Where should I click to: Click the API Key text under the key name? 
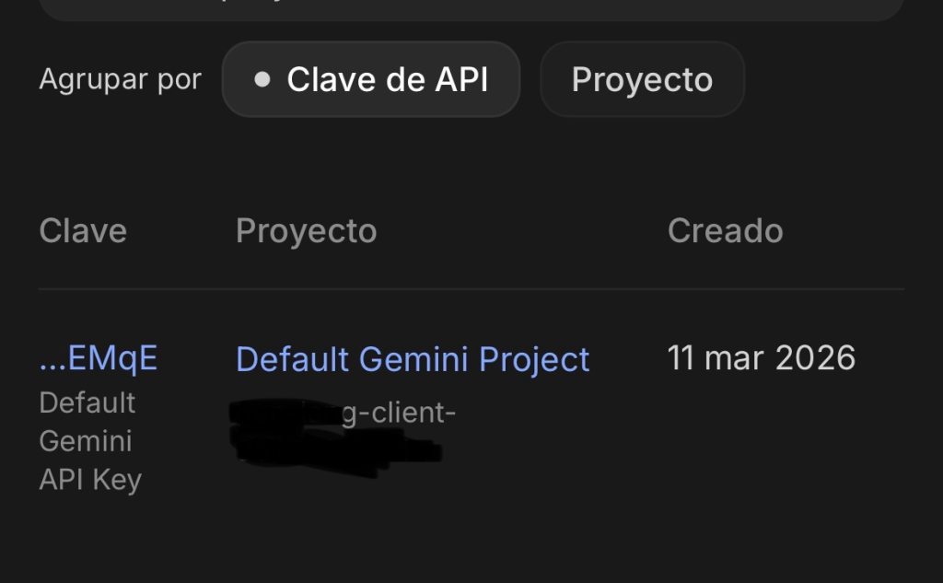[x=90, y=480]
